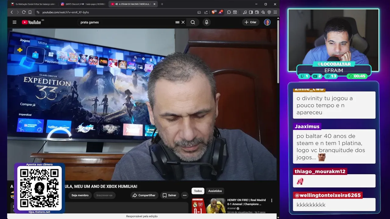Open YouTube guide hamburger menu
390x219 pixels.
click(14, 22)
